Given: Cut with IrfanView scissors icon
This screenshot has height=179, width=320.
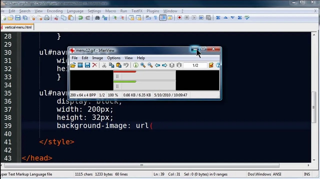Looking at the screenshot, I should (x=104, y=65).
